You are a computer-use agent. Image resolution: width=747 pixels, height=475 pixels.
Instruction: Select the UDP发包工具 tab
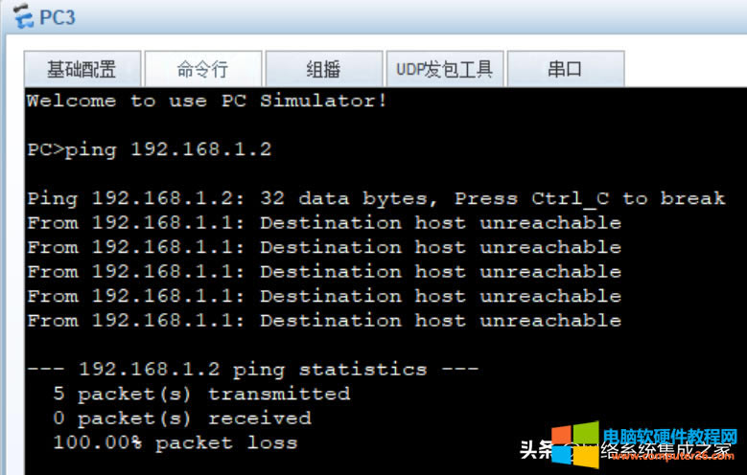pyautogui.click(x=444, y=69)
